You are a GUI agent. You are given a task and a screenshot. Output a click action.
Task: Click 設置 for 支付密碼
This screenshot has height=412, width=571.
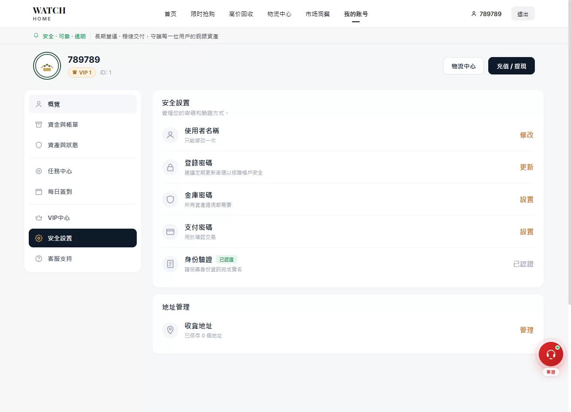(x=527, y=232)
